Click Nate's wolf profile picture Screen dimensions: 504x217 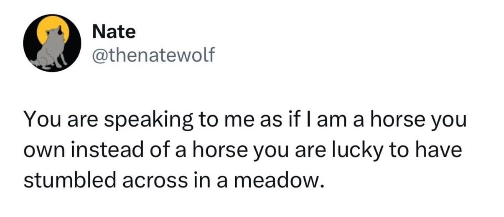pyautogui.click(x=51, y=42)
